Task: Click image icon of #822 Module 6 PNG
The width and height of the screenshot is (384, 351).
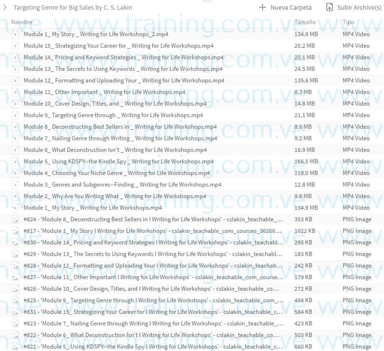Action: click(x=15, y=335)
